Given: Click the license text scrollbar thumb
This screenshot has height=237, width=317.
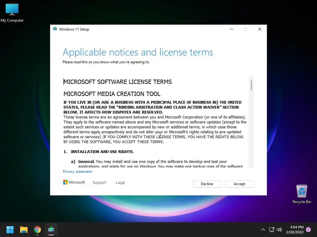Looking at the screenshot, I should point(251,85).
